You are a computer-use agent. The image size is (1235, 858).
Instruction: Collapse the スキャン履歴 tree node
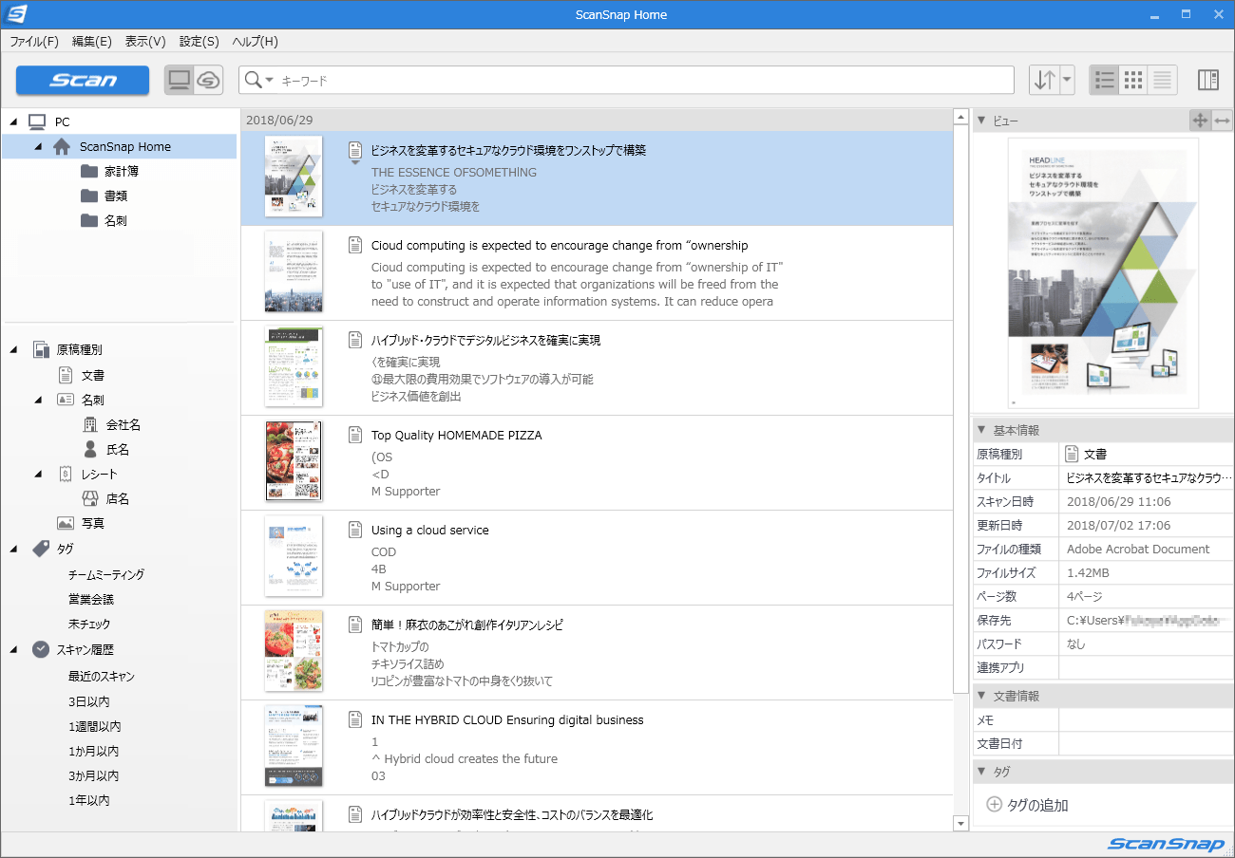coord(13,650)
